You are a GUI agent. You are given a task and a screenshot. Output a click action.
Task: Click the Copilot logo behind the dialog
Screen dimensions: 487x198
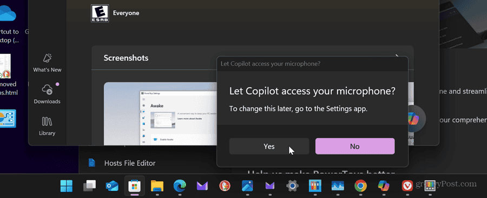point(414,118)
